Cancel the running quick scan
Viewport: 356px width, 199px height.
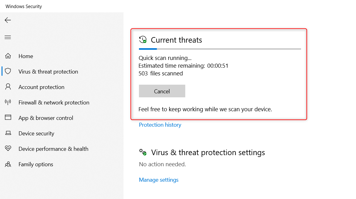162,91
